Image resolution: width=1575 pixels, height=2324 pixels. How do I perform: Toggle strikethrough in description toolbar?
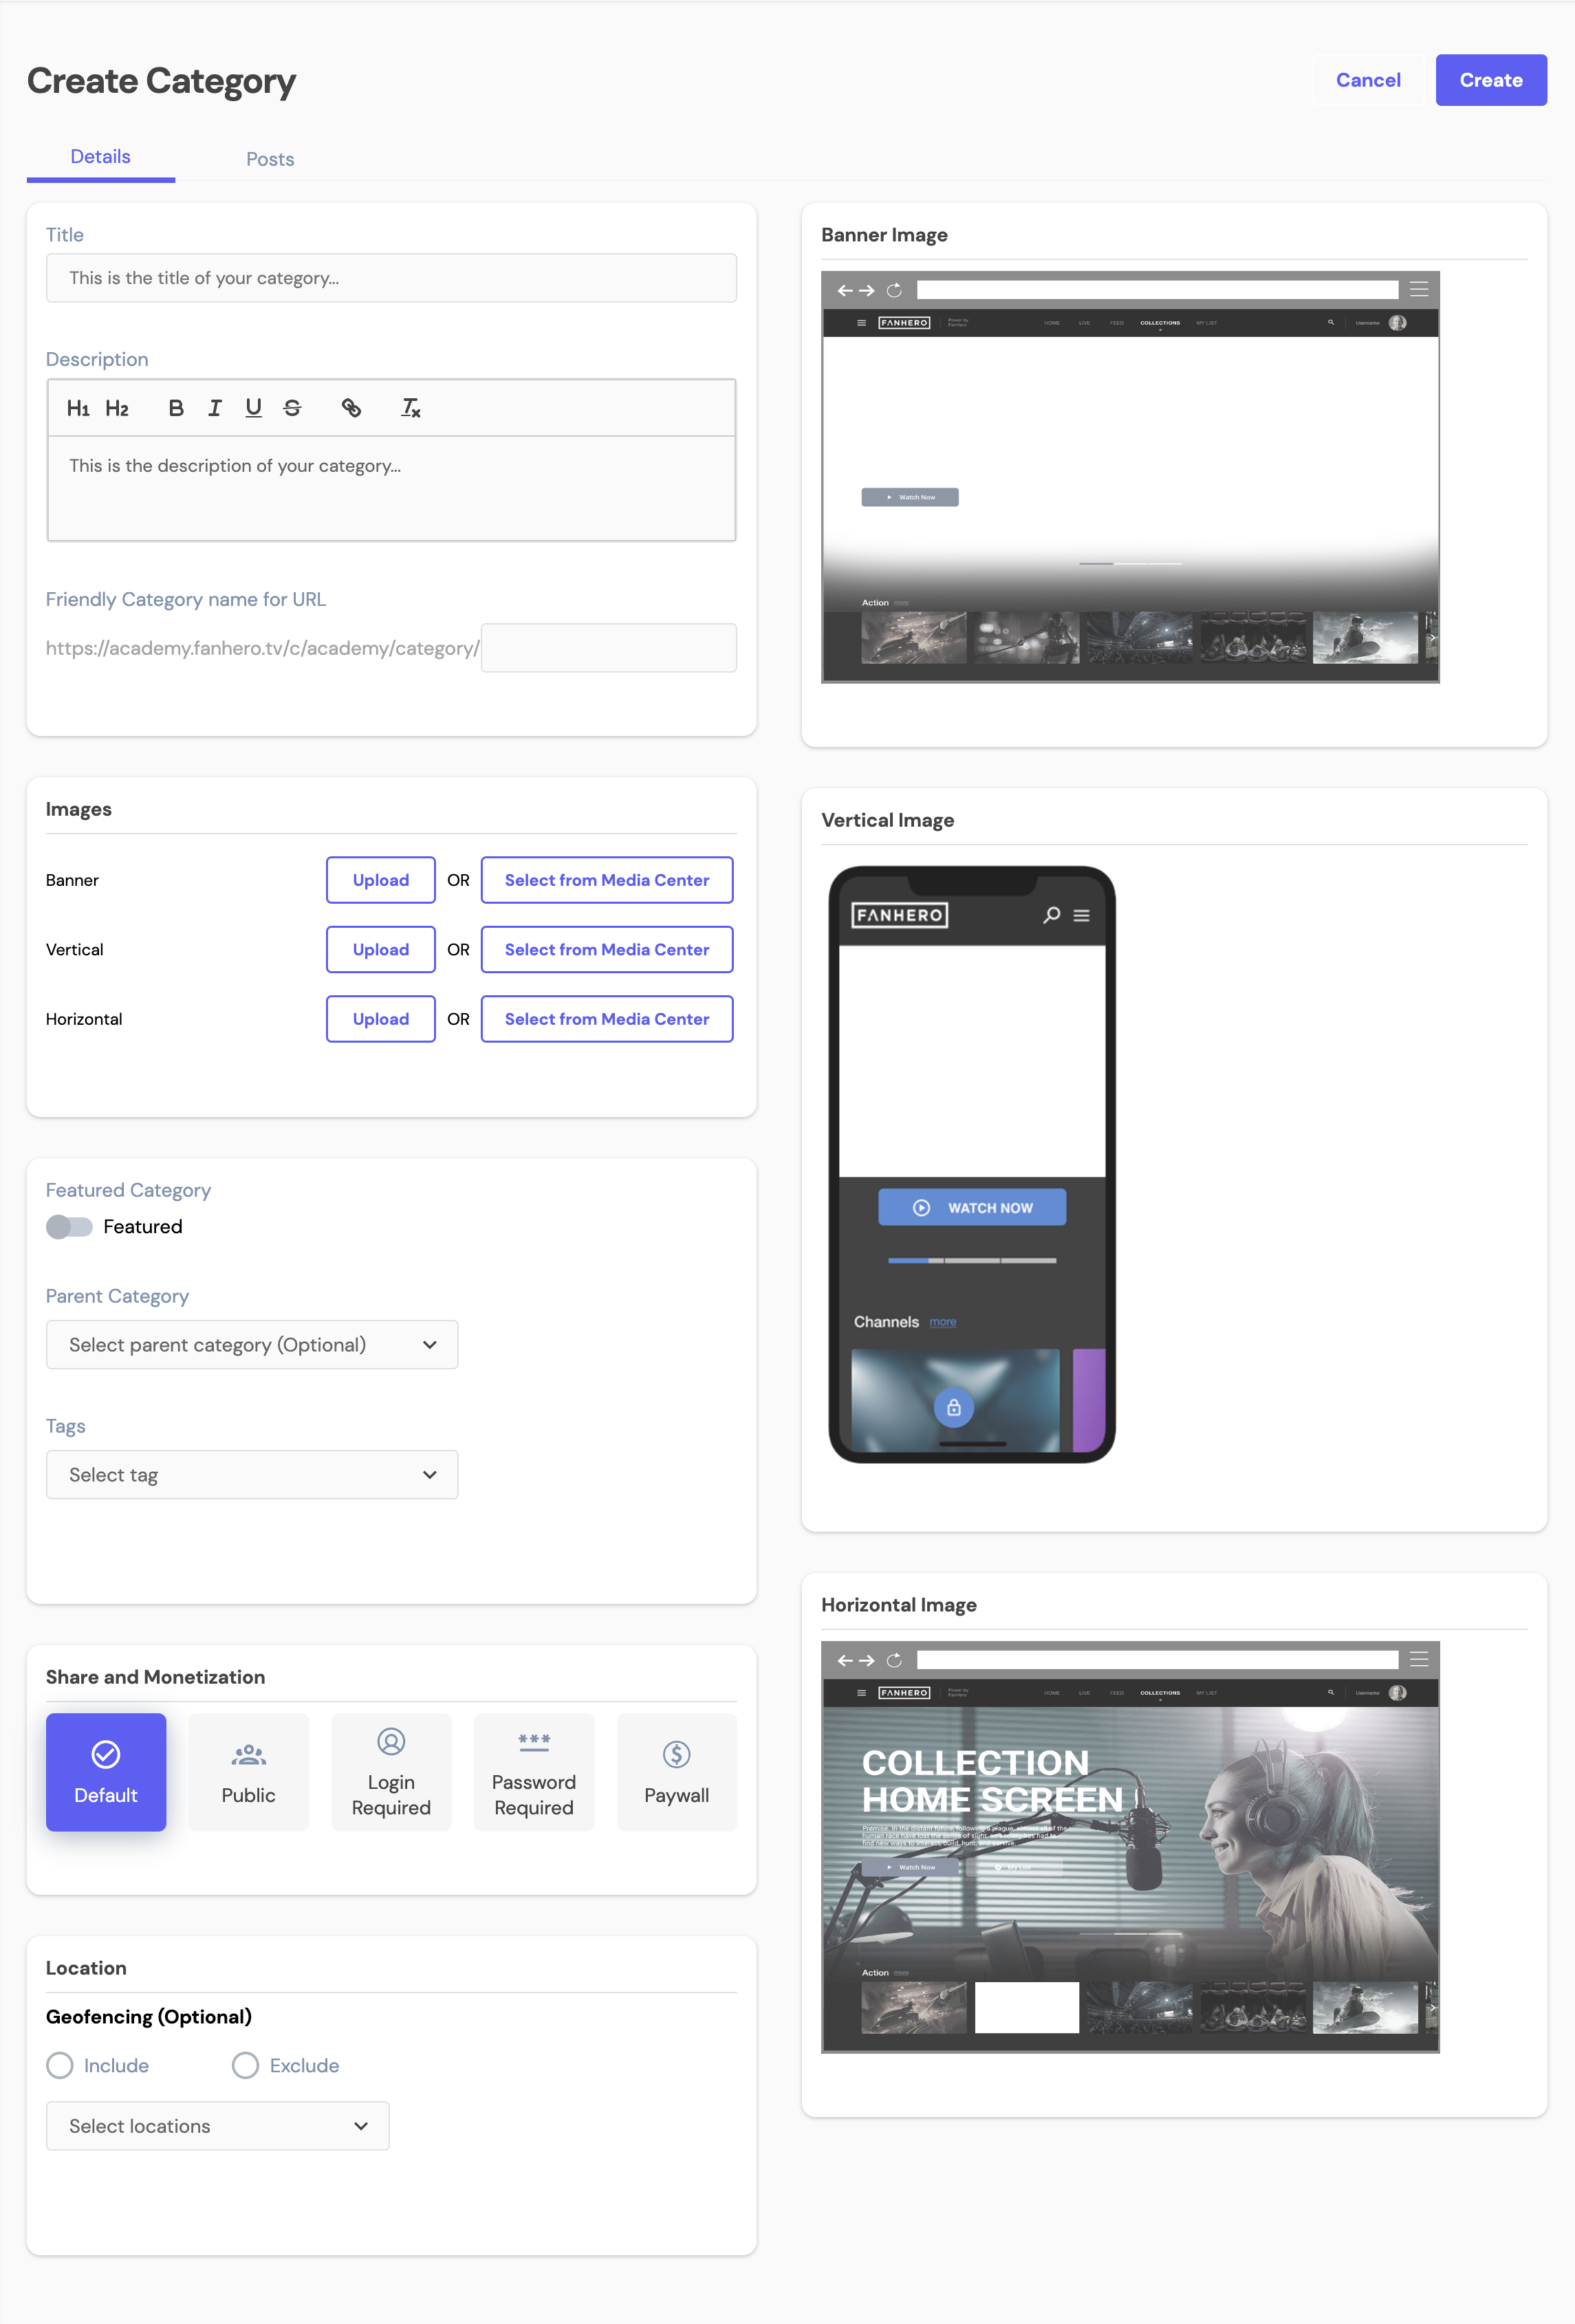point(292,408)
